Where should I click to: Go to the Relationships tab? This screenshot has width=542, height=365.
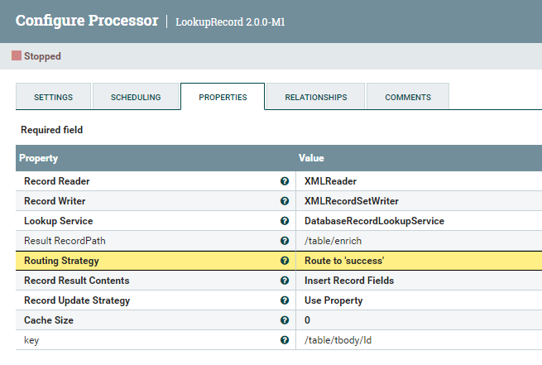315,97
